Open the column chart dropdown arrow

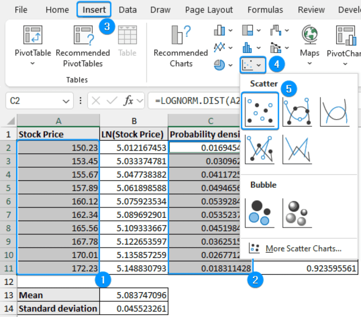pos(230,30)
